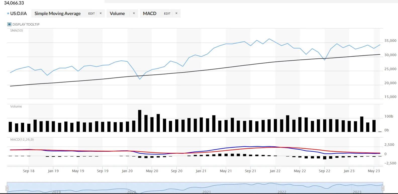This screenshot has height=194, width=398.
Task: Click the 25,000 price axis label
Action: click(390, 69)
